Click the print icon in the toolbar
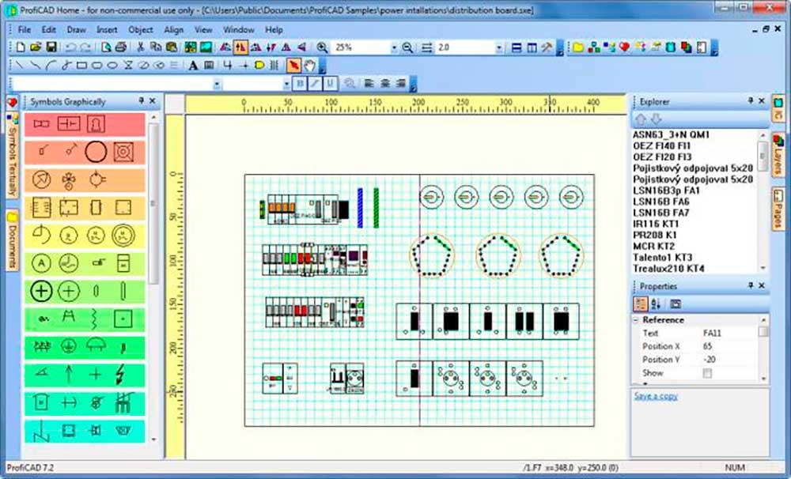Screen dimensions: 791x479 tap(120, 47)
